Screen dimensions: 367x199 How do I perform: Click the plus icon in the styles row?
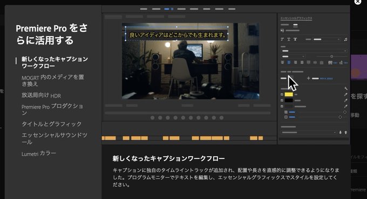click(309, 79)
